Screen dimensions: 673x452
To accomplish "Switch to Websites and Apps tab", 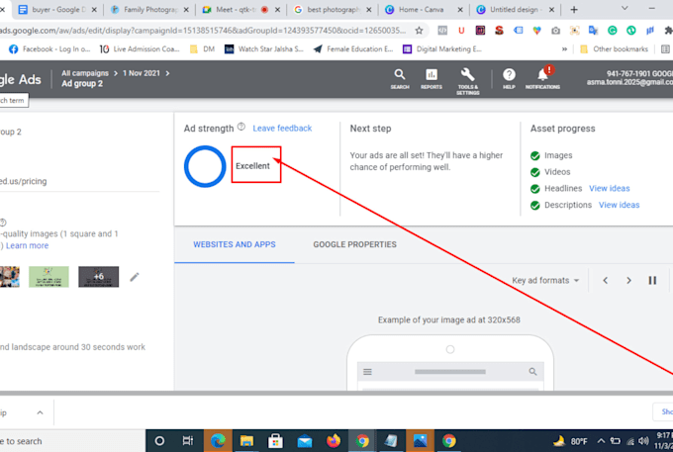I will click(235, 244).
